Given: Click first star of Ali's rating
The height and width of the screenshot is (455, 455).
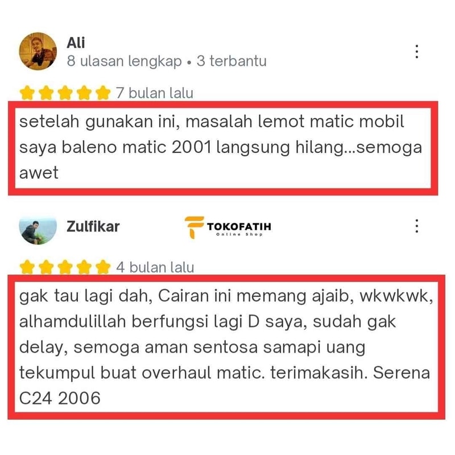Looking at the screenshot, I should (27, 93).
